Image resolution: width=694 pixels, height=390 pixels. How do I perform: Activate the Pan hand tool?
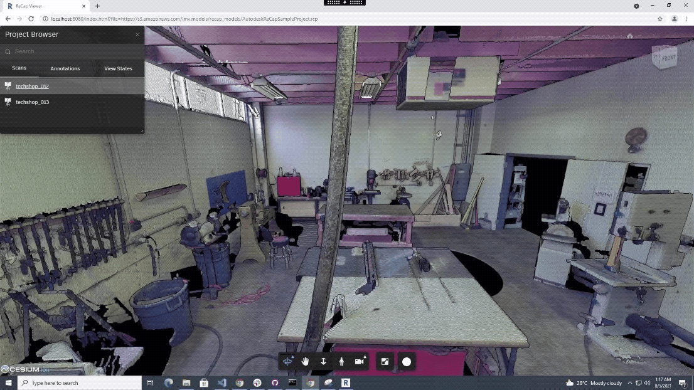point(306,361)
